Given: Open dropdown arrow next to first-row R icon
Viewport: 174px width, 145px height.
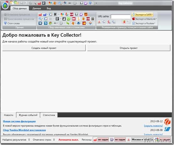Looking at the screenshot, I should 59,14.
